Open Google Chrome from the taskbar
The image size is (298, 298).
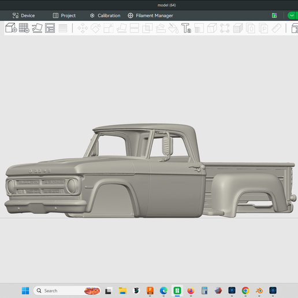[x=245, y=290]
